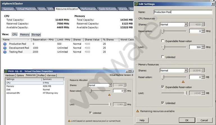Screen dimensions: 216x125
Task: Click the warning triangle under VM CPU reservation slider
Action: click(x=109, y=95)
